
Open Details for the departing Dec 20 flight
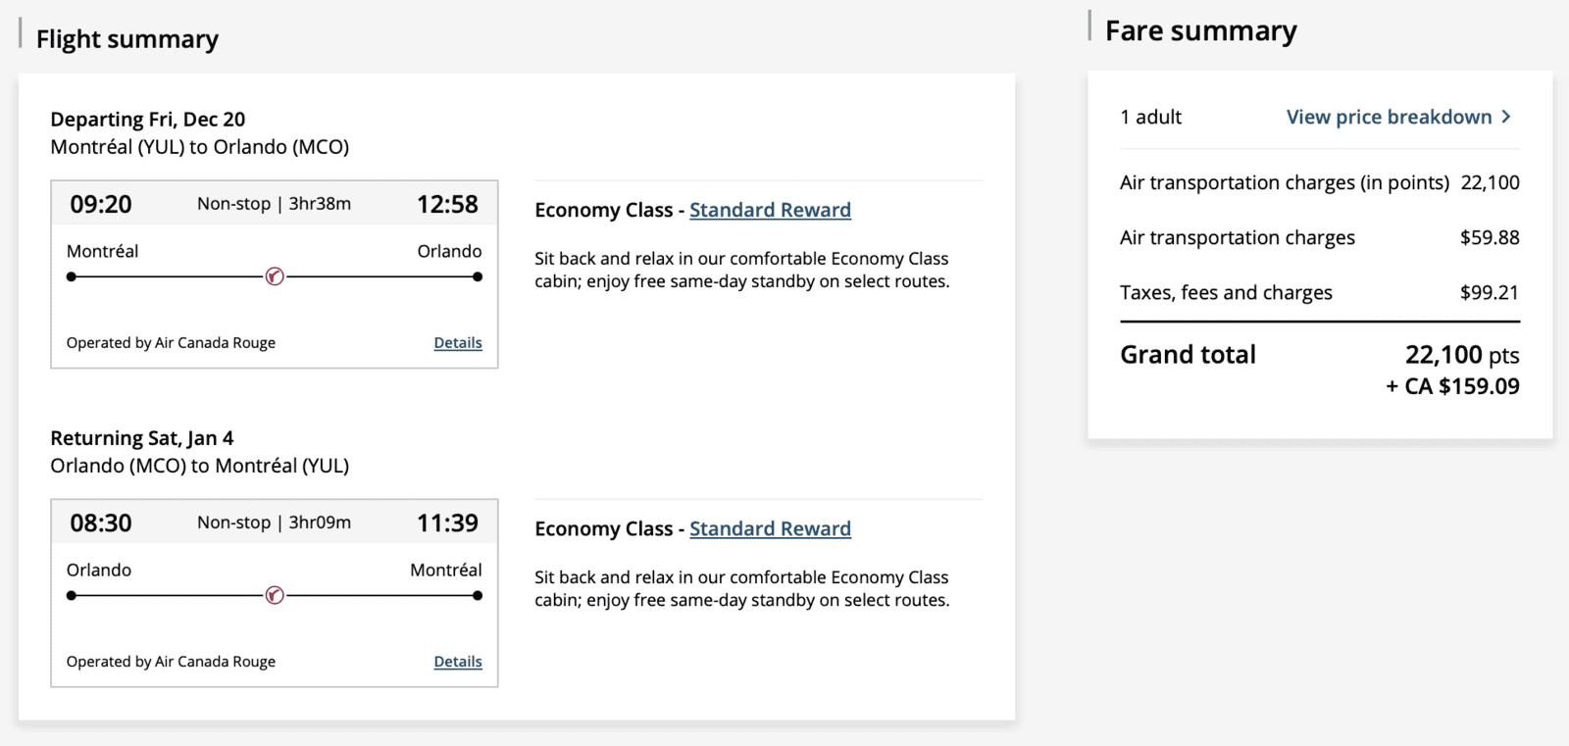(457, 342)
